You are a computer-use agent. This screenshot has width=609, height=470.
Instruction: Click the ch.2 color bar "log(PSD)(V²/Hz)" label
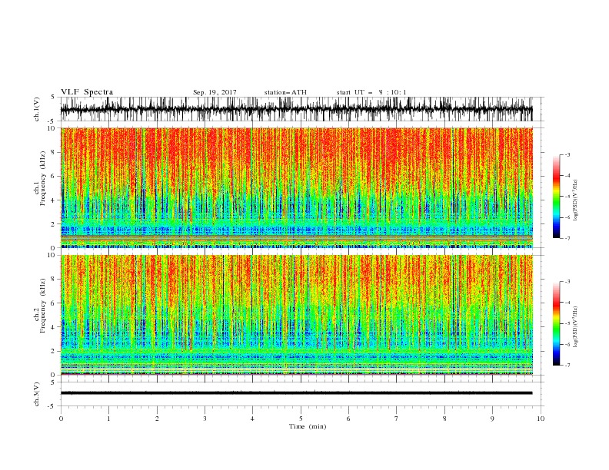(576, 327)
